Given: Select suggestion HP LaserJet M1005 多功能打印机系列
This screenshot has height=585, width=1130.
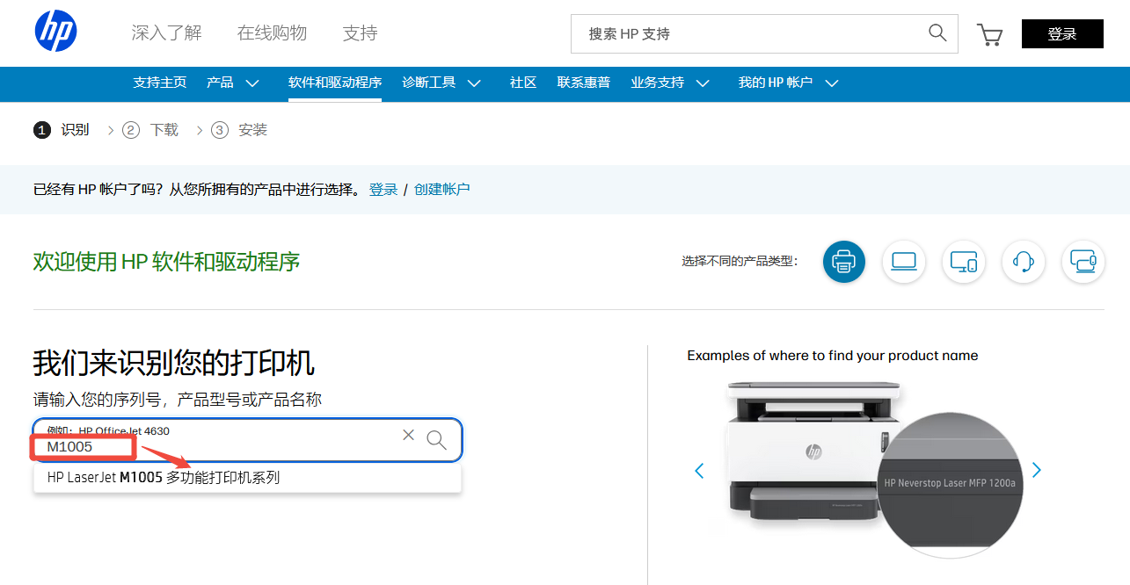Looking at the screenshot, I should point(247,478).
